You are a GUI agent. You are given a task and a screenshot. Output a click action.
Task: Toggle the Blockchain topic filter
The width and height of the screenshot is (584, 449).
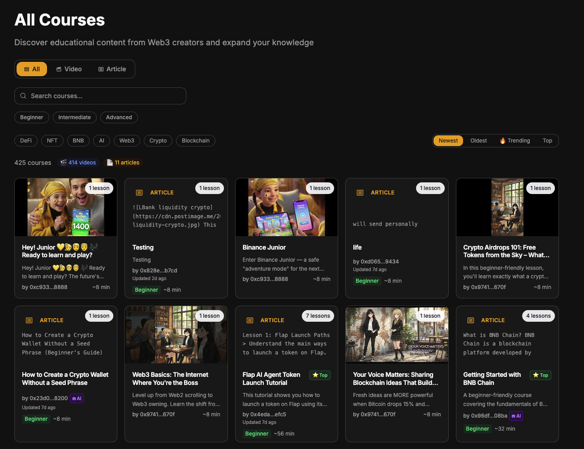[x=196, y=141]
